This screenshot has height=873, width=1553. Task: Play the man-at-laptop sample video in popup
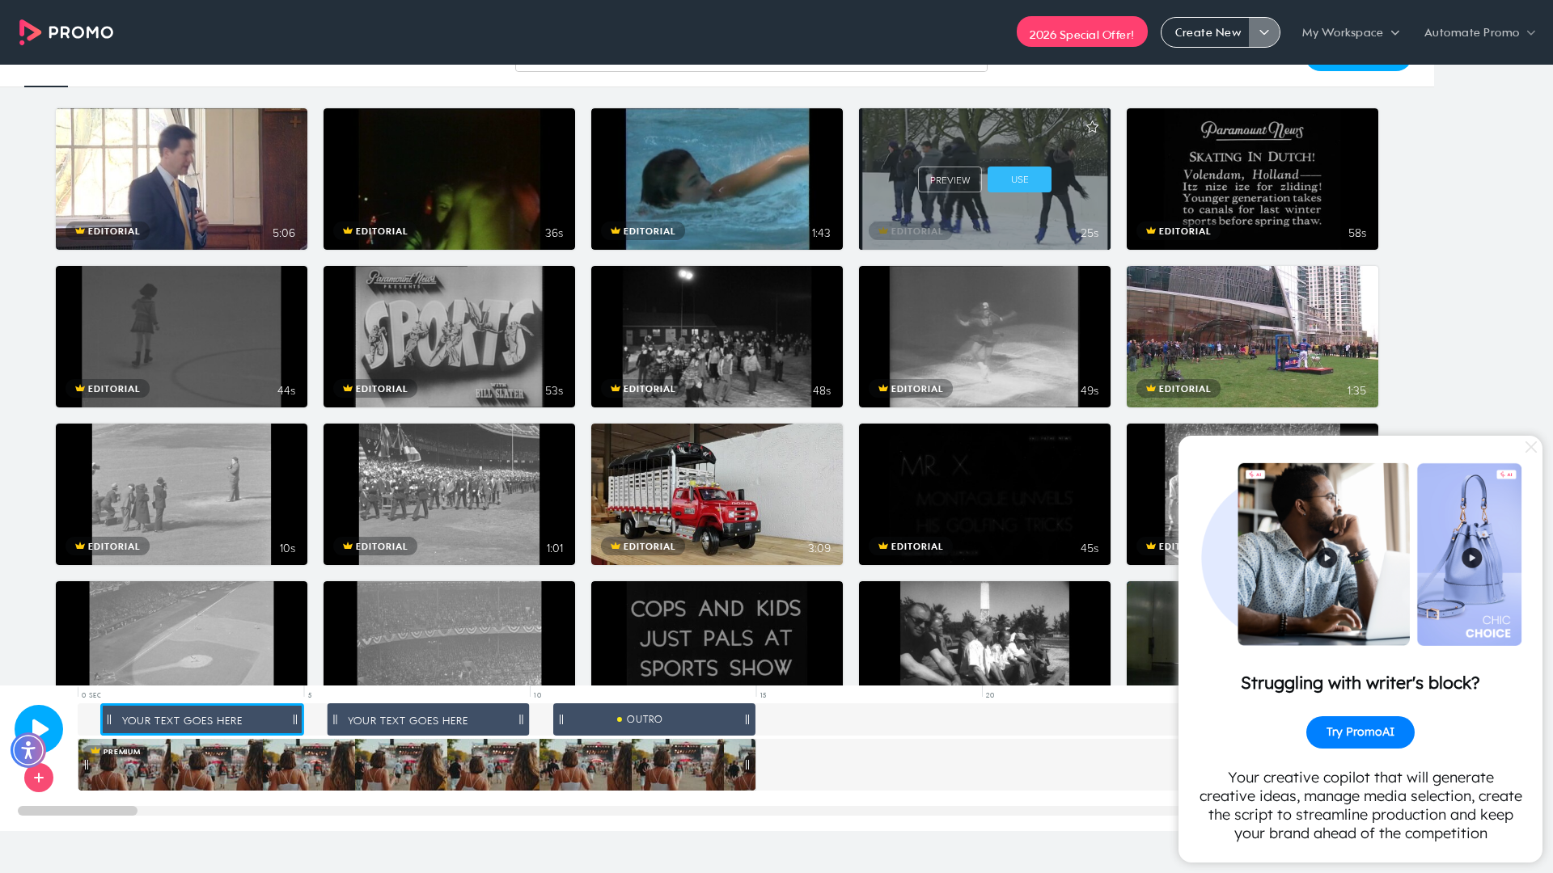1327,558
